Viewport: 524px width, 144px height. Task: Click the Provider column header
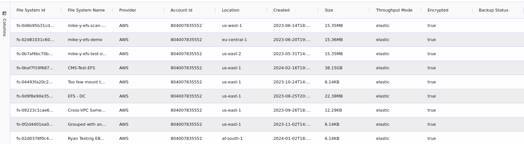pyautogui.click(x=127, y=10)
